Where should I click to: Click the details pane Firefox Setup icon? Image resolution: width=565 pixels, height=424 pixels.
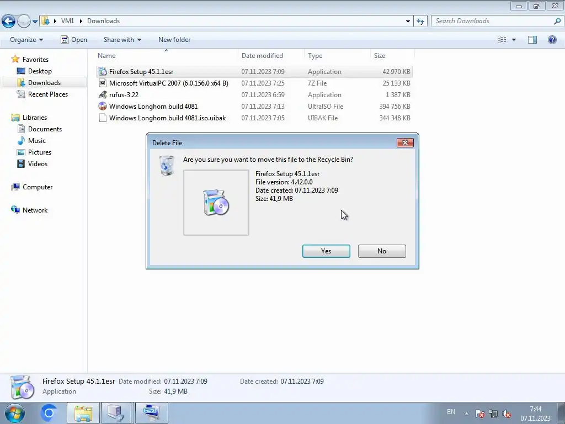pyautogui.click(x=22, y=388)
